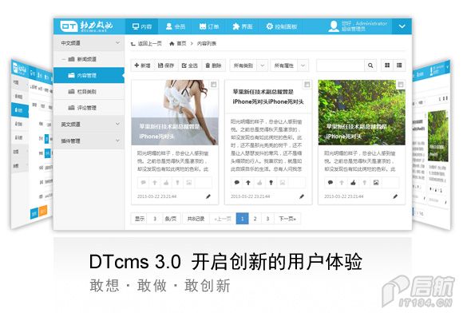463x313 pixels.
Task: Click the middle card's title about iPhone死对头
Action: (268, 97)
